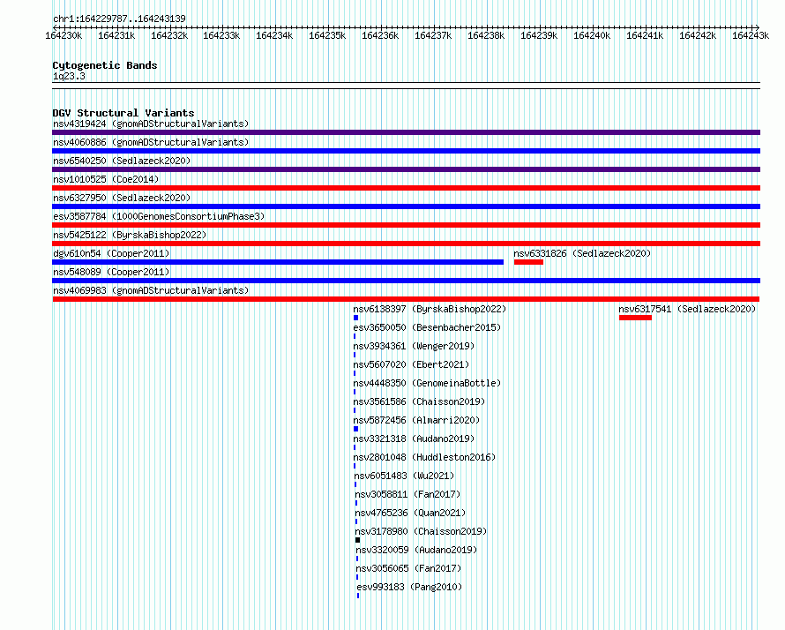Click the black mark under nsv3178980
This screenshot has height=630, width=785.
click(357, 540)
